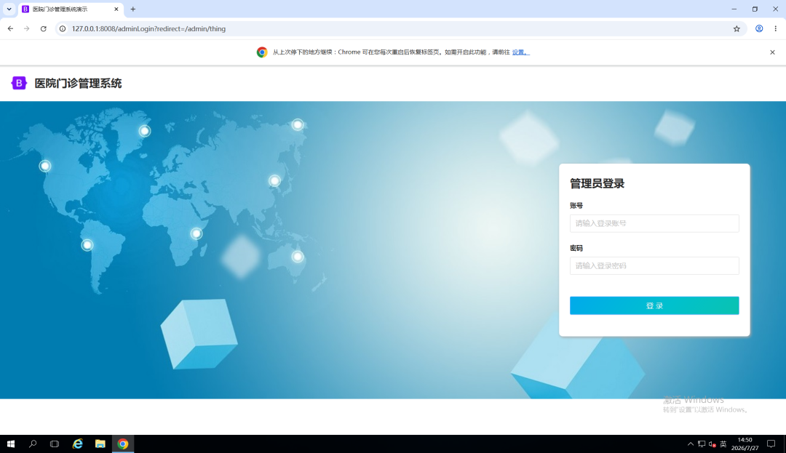
Task: Select the 医院门诊管理系统演示 browser tab
Action: [x=70, y=9]
